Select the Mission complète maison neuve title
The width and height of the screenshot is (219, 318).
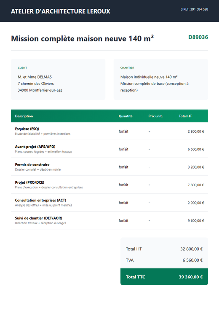point(82,38)
